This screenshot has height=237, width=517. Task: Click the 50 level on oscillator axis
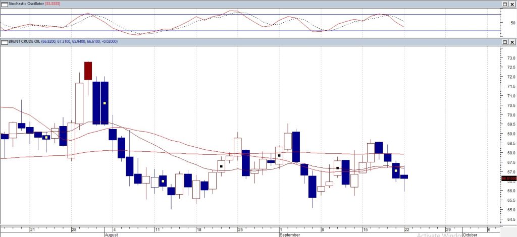click(x=512, y=23)
